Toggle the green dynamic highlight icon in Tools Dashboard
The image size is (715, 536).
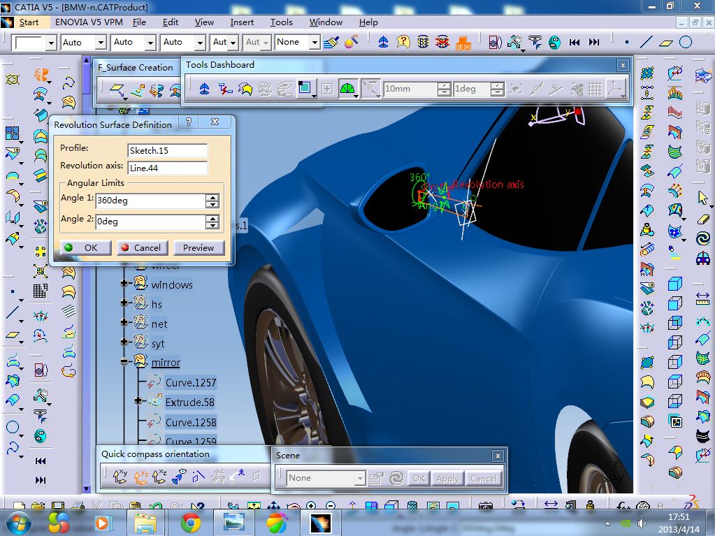point(347,89)
